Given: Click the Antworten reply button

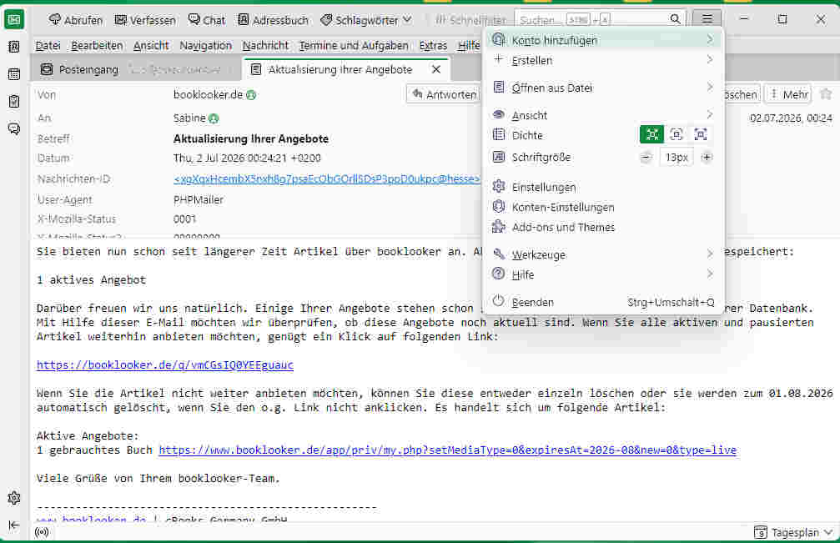Looking at the screenshot, I should (444, 95).
